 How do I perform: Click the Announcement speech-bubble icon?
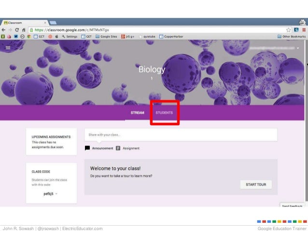click(87, 148)
